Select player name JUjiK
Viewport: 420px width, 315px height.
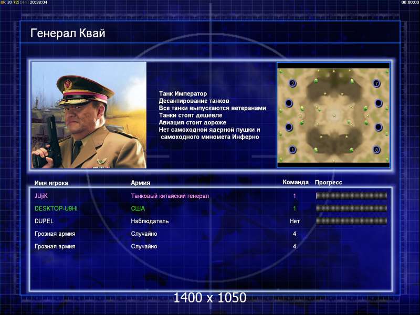(41, 196)
